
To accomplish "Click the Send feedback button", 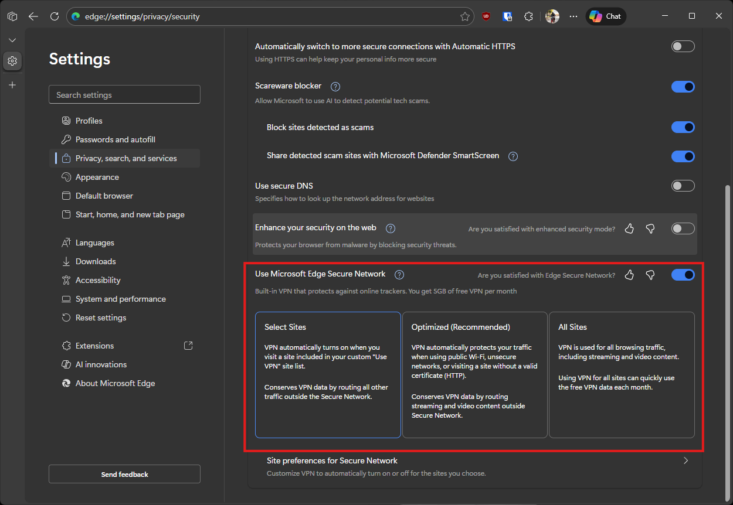I will (124, 475).
